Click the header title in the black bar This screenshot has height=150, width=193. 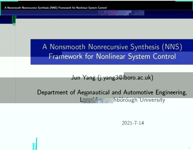click(55, 8)
